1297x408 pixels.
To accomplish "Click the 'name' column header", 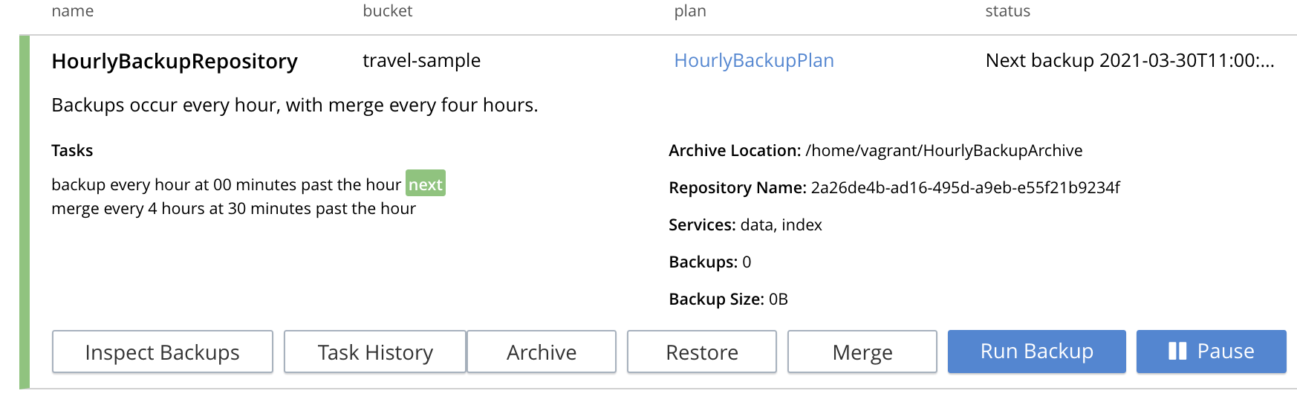I will [73, 11].
